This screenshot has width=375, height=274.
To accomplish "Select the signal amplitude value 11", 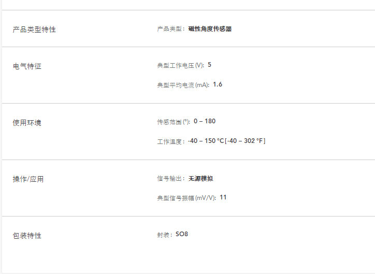I will [x=223, y=197].
